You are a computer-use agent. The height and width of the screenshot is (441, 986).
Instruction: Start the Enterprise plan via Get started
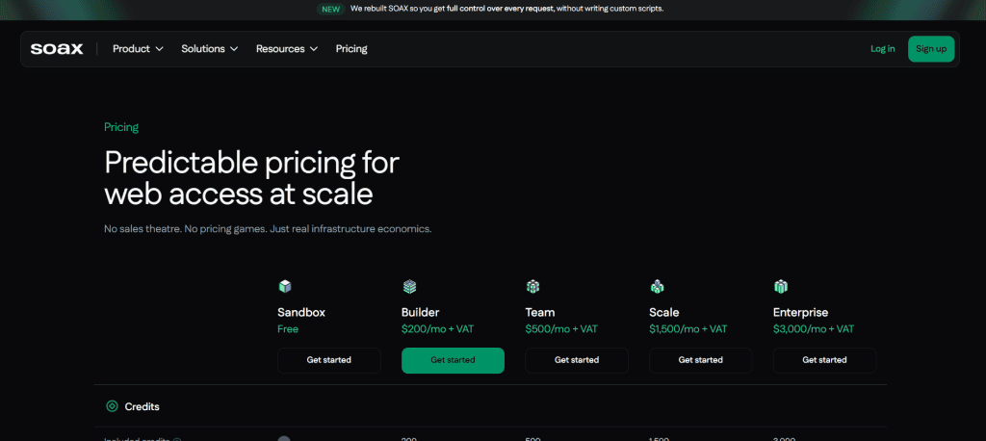click(824, 360)
